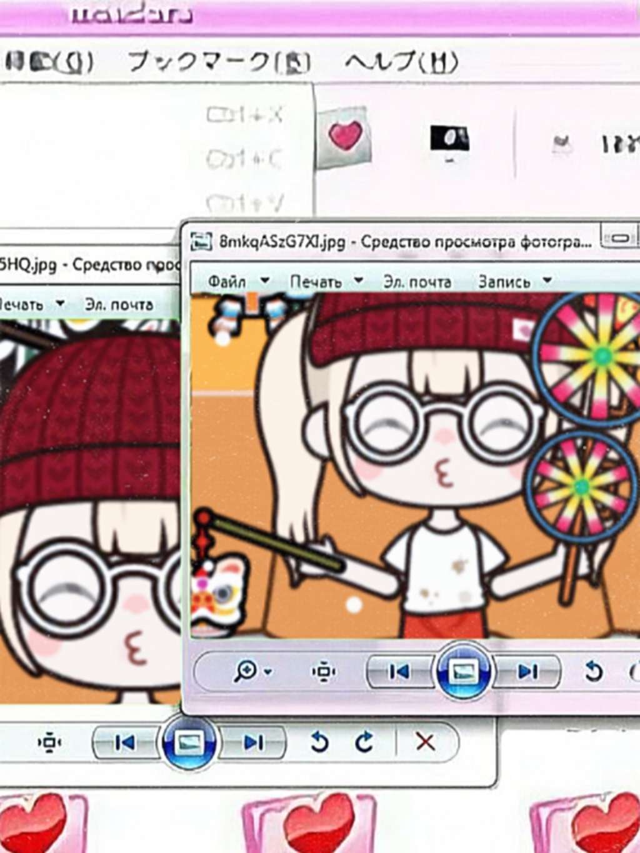Viewport: 640px width, 853px height.
Task: Open the Файл dropdown menu
Action: [237, 282]
